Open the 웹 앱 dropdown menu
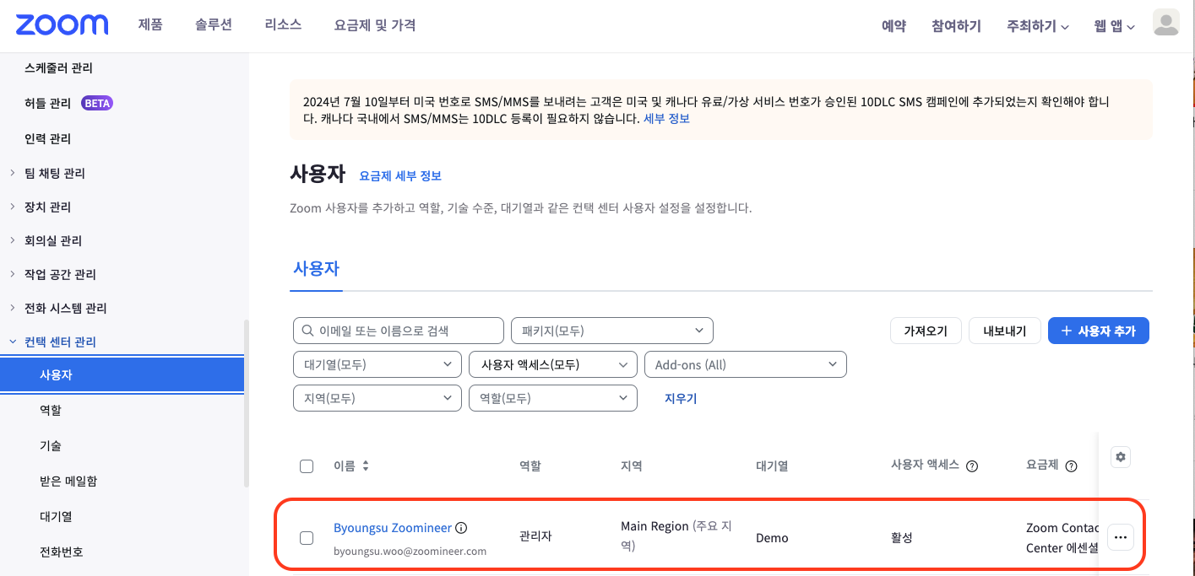The height and width of the screenshot is (576, 1195). click(x=1114, y=26)
